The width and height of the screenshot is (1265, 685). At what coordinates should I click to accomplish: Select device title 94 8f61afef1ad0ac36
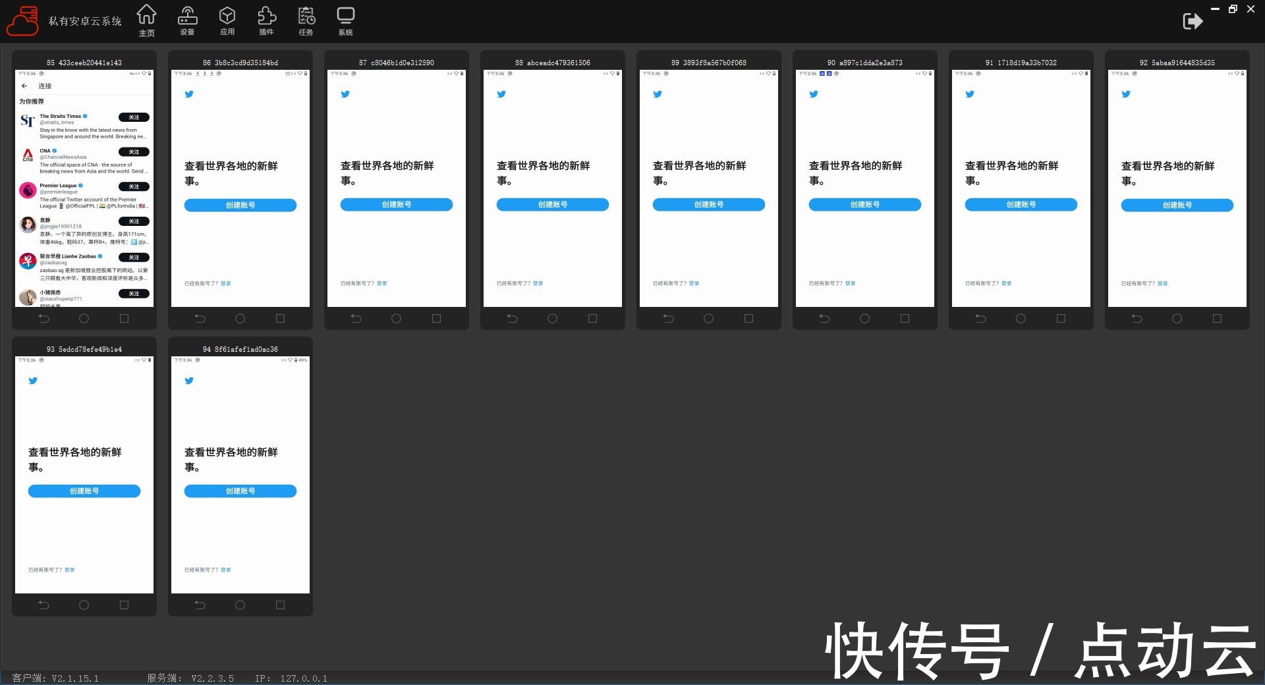[240, 349]
